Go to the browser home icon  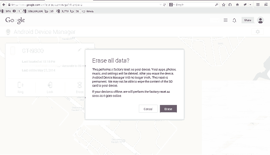coord(237,5)
